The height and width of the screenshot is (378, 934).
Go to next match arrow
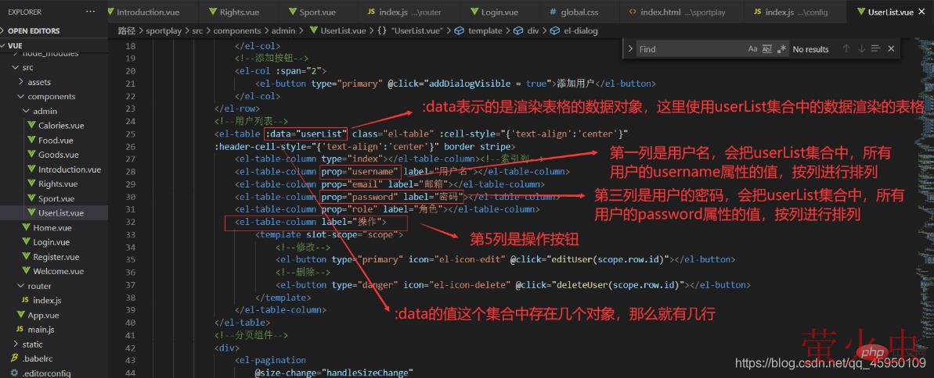coord(861,49)
